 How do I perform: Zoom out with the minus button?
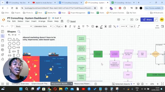point(147,84)
